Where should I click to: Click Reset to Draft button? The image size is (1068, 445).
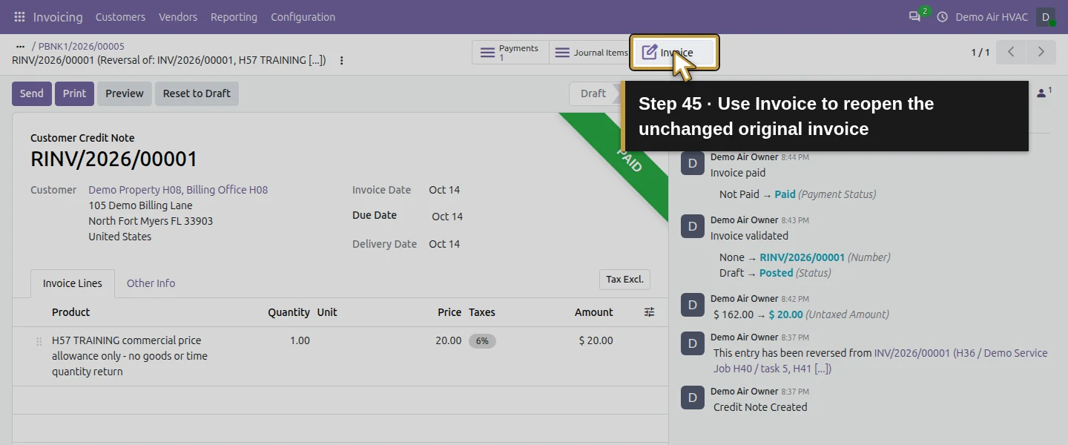click(x=197, y=93)
